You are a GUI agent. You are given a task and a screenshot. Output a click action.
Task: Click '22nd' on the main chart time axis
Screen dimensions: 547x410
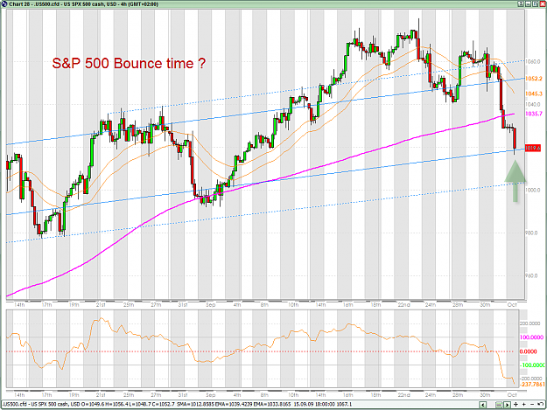click(404, 305)
